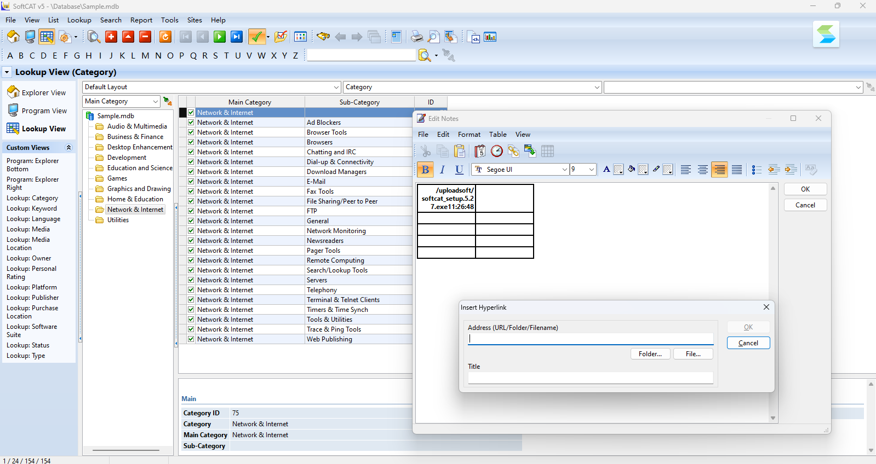Toggle checkbox for Ad Blockers row

point(191,123)
